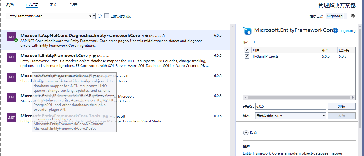Viewport: 364px width, 156px height.
Task: Open package source settings gear
Action: coord(353,16)
